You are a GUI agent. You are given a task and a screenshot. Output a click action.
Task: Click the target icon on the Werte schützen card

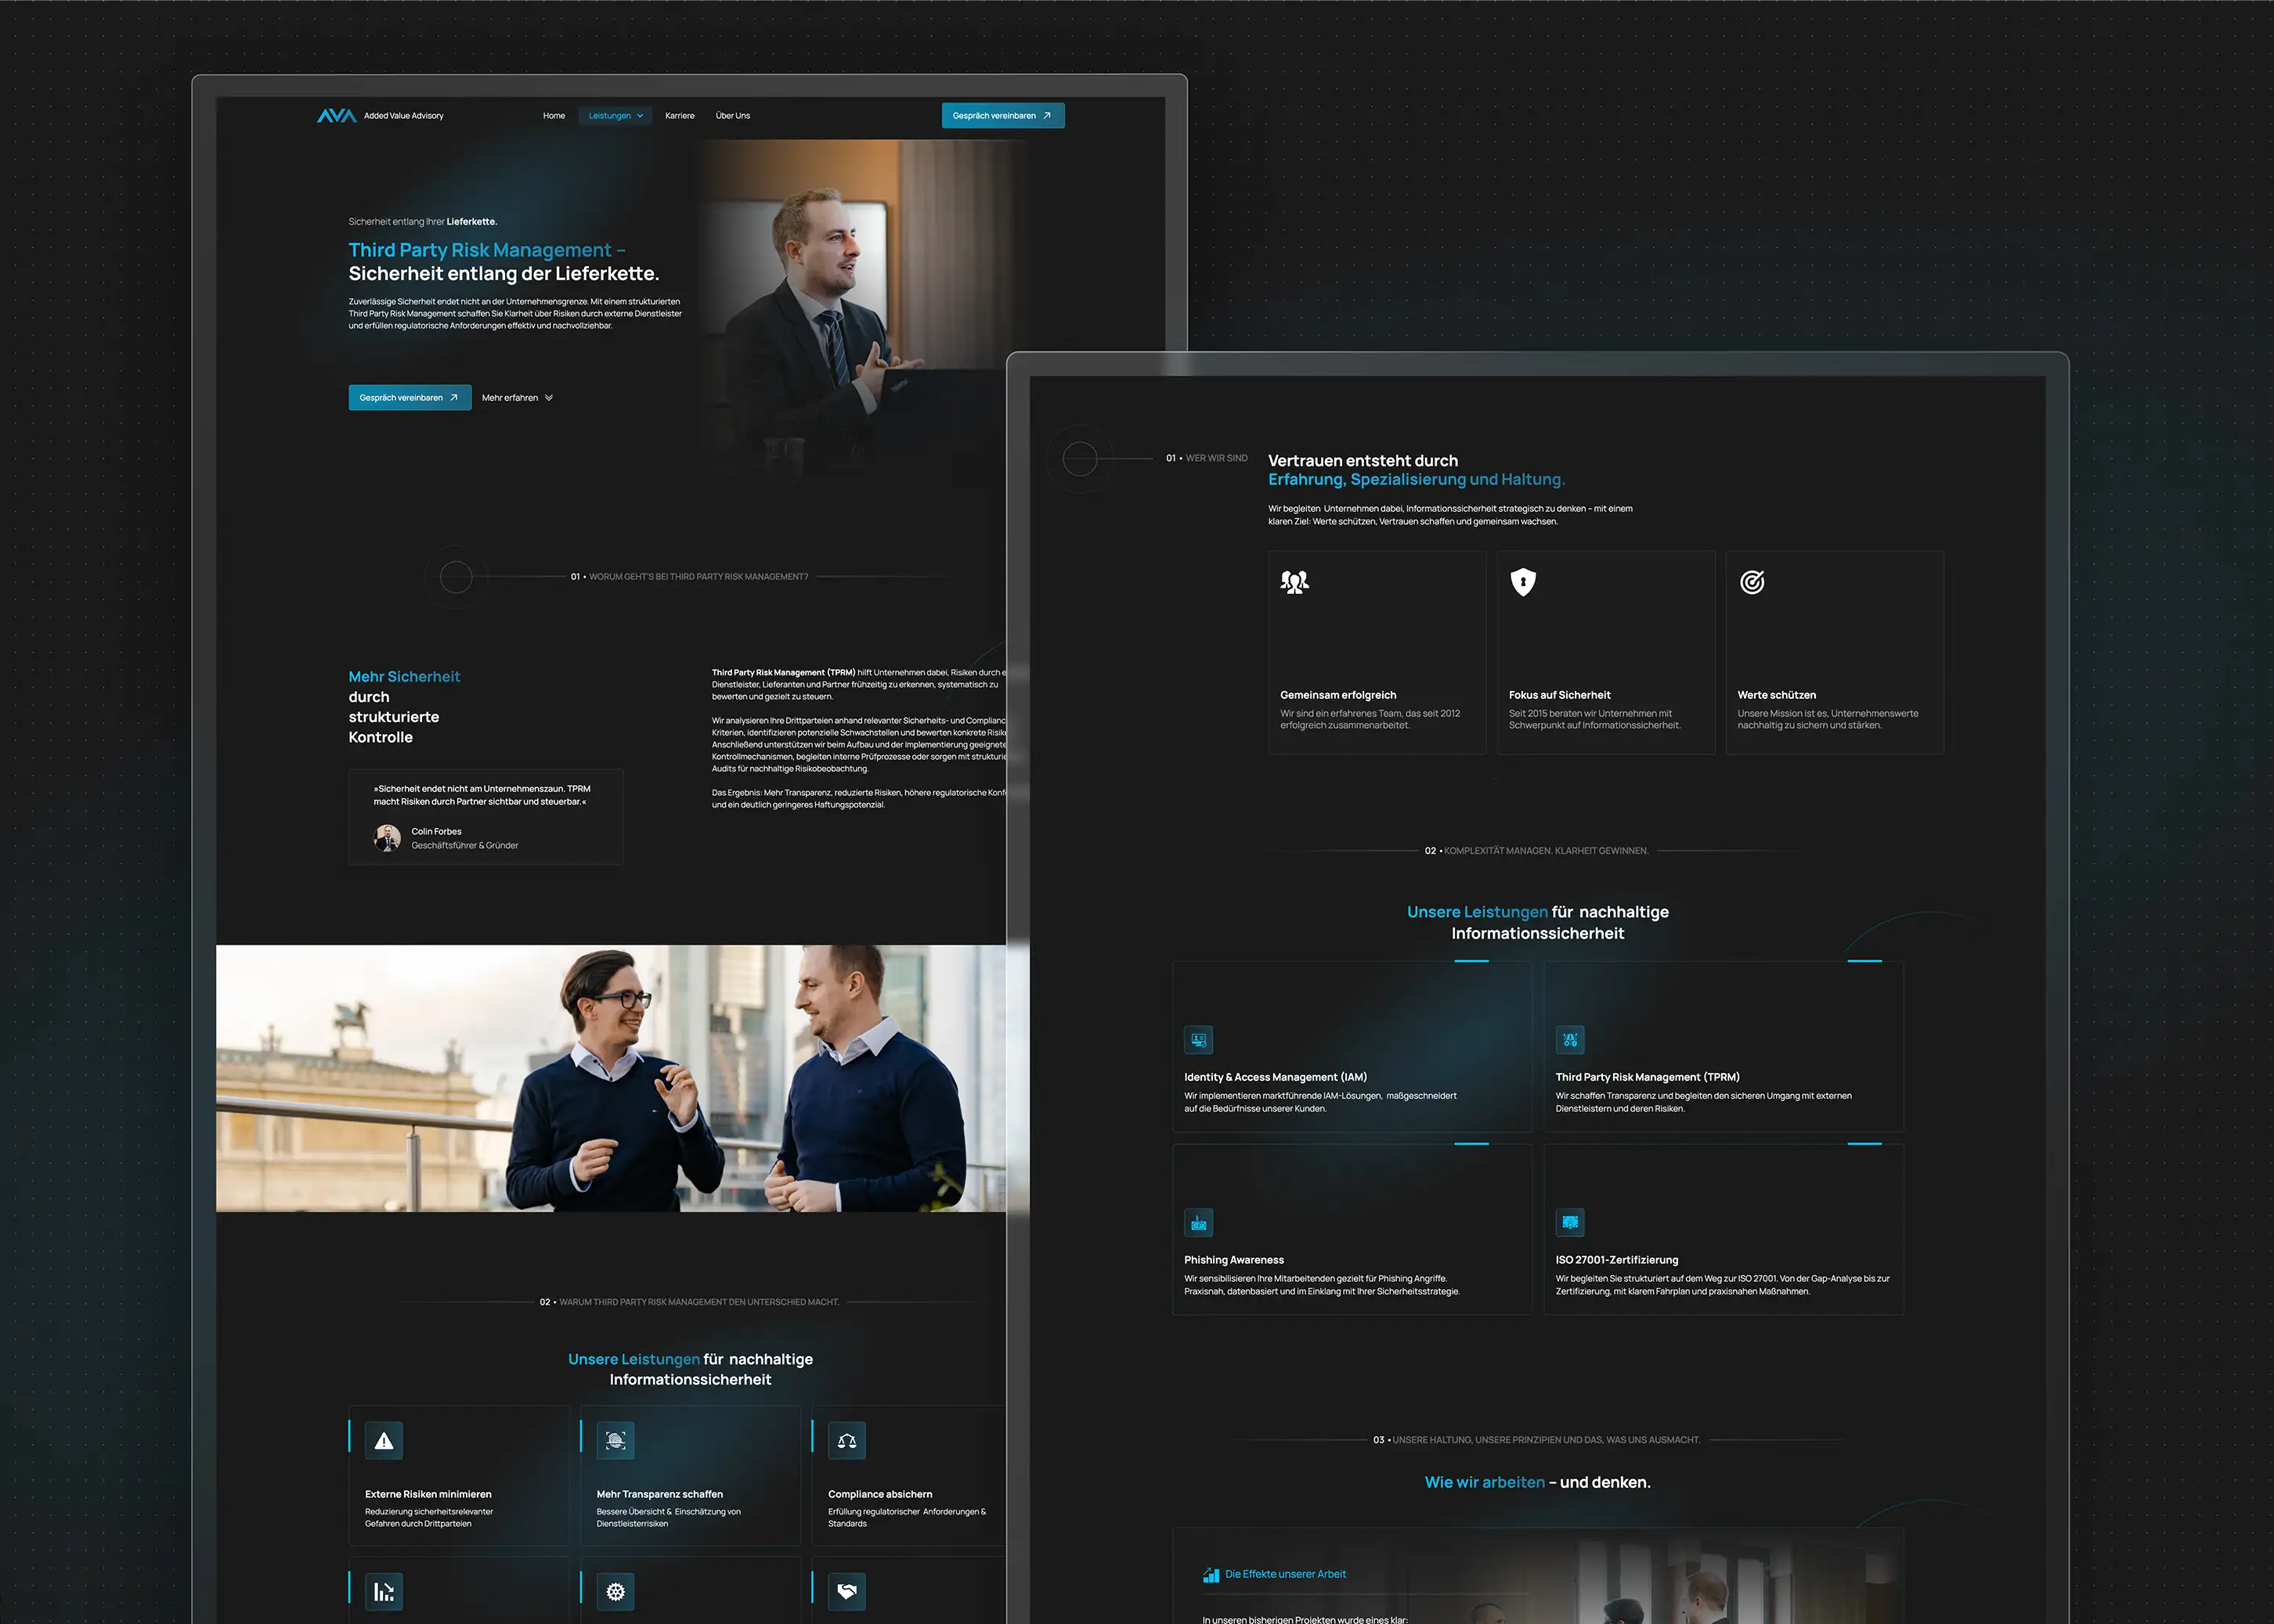click(1752, 582)
